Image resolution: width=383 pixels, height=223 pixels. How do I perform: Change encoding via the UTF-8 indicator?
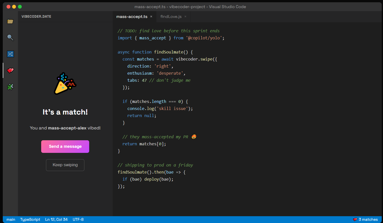pos(78,219)
